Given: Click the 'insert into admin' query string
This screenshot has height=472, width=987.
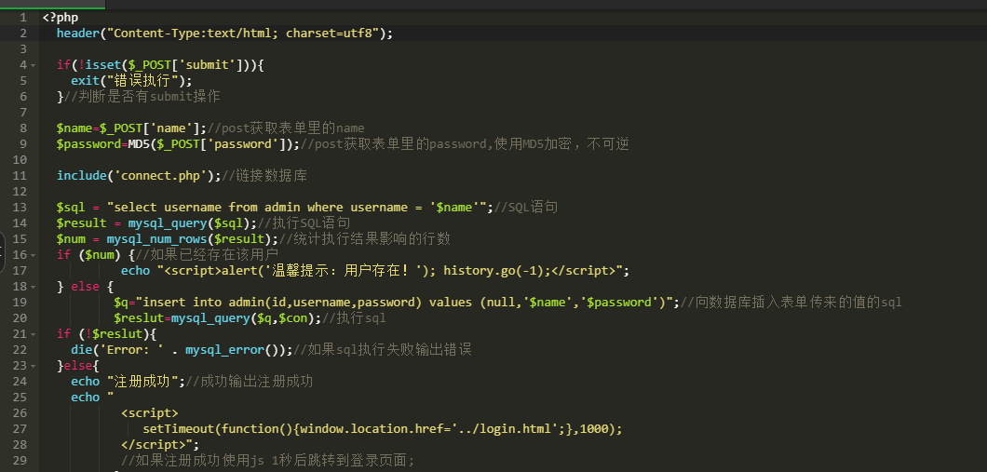Looking at the screenshot, I should (405, 303).
